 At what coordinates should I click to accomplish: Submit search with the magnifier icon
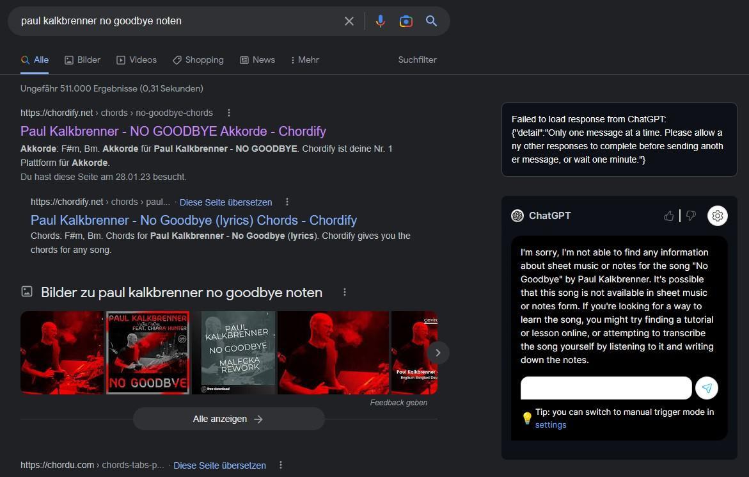pyautogui.click(x=431, y=21)
